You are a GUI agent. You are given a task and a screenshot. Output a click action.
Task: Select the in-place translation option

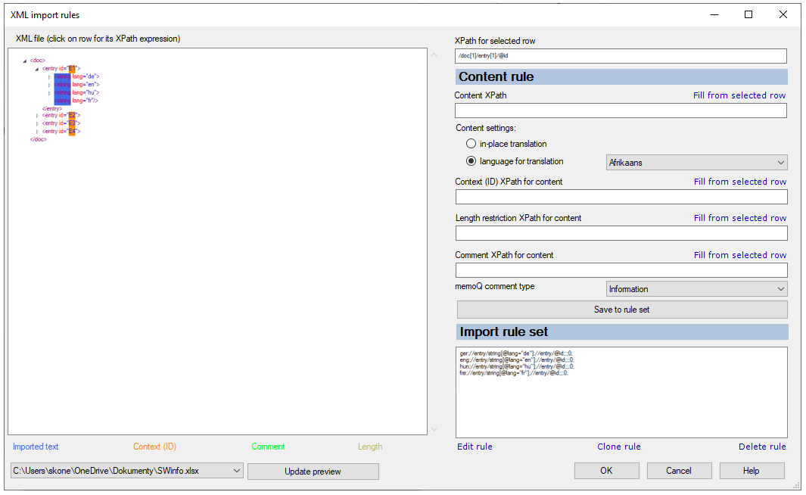click(x=471, y=143)
